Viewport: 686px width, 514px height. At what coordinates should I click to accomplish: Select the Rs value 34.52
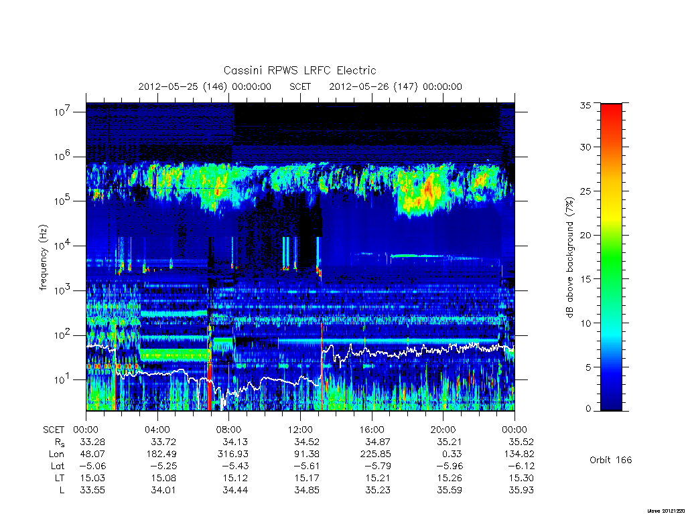coord(307,442)
